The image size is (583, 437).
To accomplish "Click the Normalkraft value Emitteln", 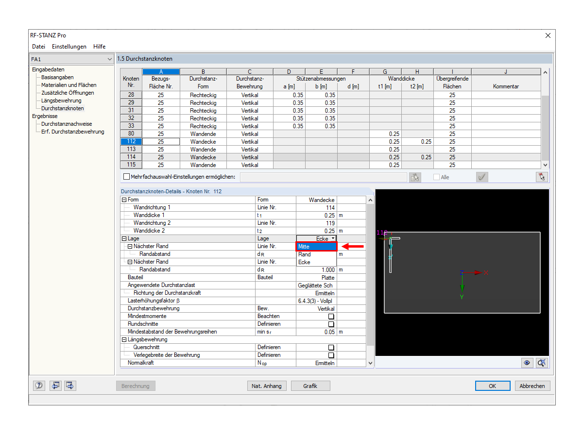I will point(316,363).
